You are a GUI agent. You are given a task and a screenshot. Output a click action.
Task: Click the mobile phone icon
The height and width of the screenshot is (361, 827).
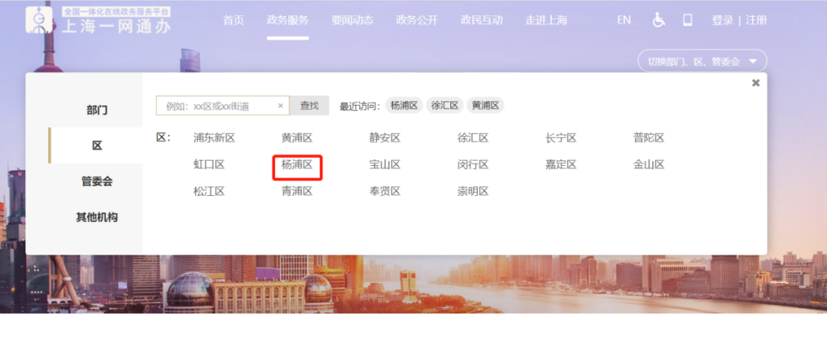click(x=687, y=21)
